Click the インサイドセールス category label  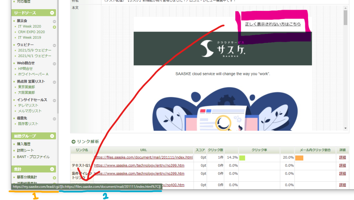(x=32, y=100)
